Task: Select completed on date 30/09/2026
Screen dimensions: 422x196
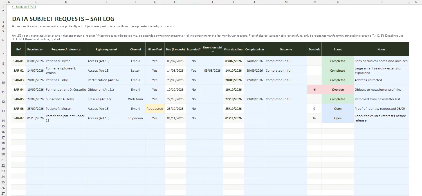Action: coord(254,71)
